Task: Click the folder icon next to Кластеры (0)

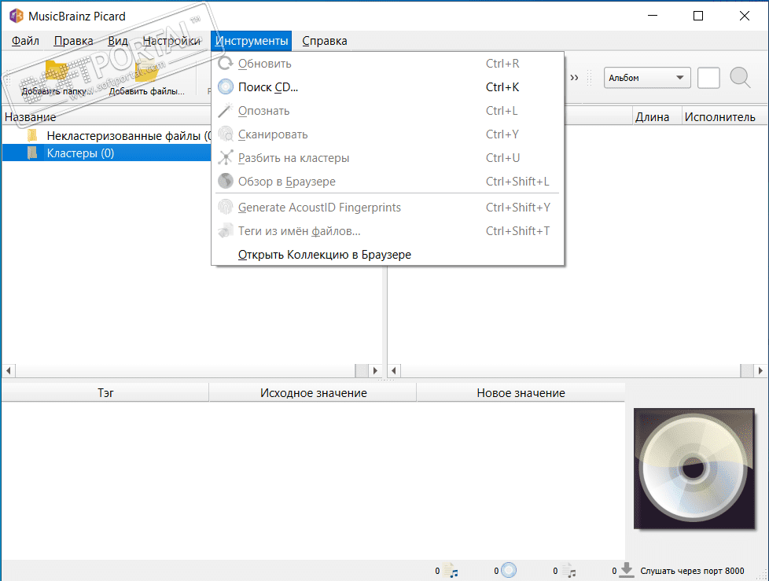Action: (32, 153)
